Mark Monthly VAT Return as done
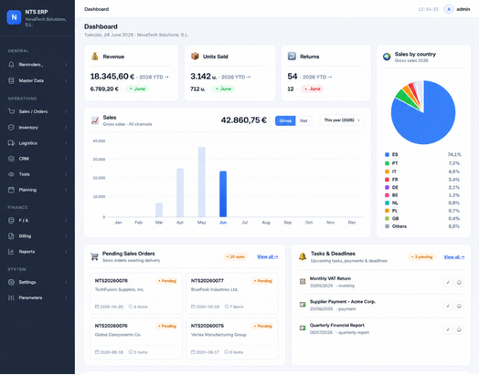This screenshot has width=479, height=375. 448,282
